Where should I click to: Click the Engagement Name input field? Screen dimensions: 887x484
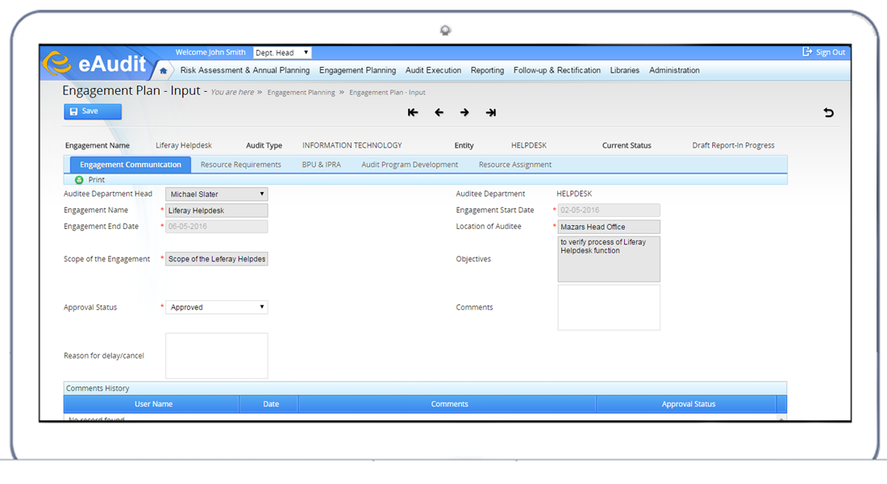216,211
